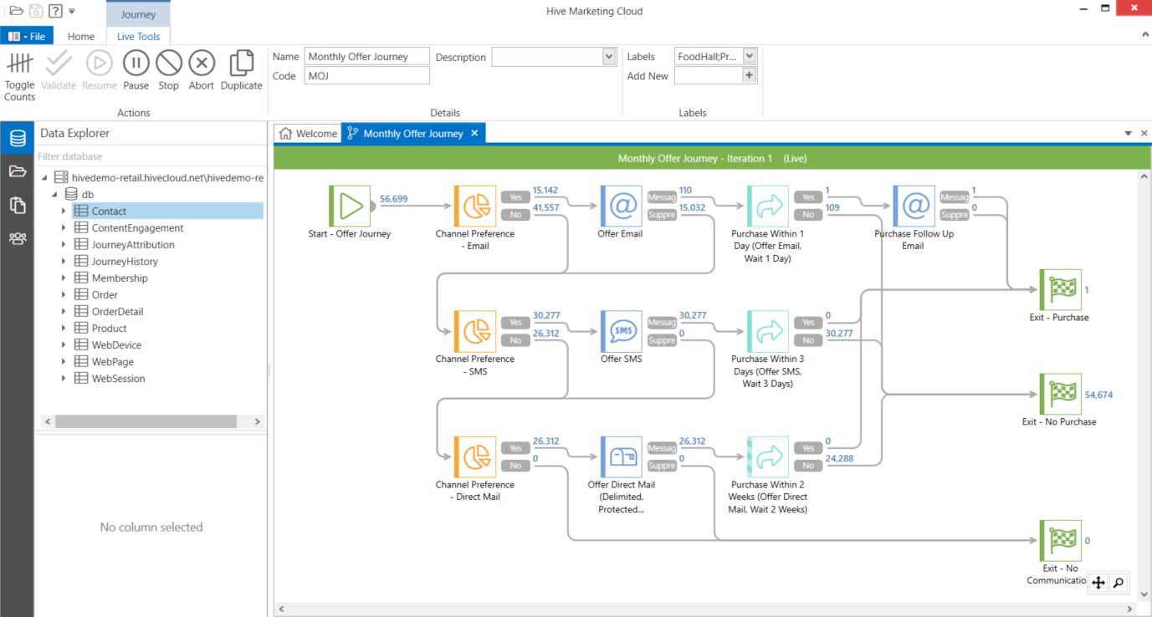The image size is (1152, 617).
Task: Collapse the ribbon with the chevron
Action: pos(1144,35)
